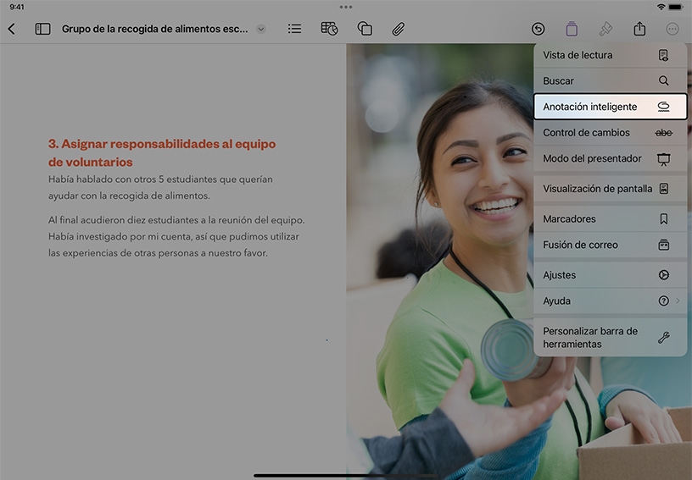
Task: Select Buscar in the menu
Action: pyautogui.click(x=611, y=80)
